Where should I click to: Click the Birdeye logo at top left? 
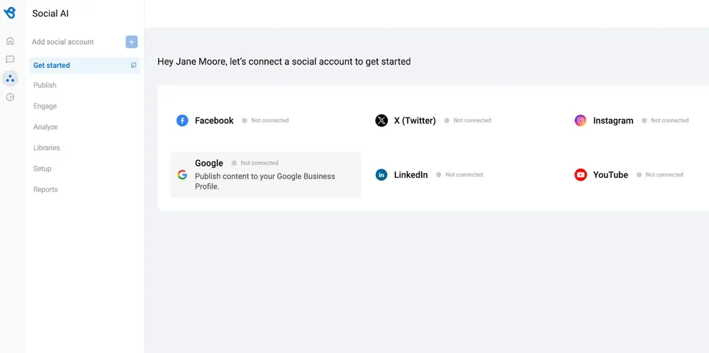click(x=10, y=13)
